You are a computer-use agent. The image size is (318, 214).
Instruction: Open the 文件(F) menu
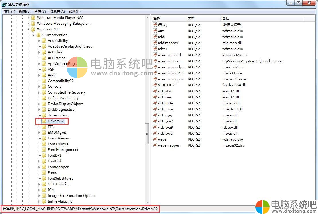pos(10,11)
